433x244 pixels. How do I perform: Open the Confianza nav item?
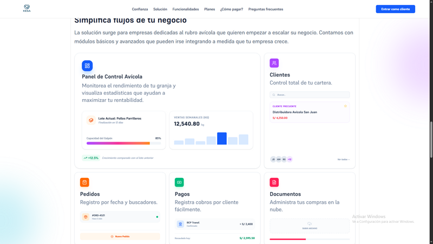pos(140,9)
